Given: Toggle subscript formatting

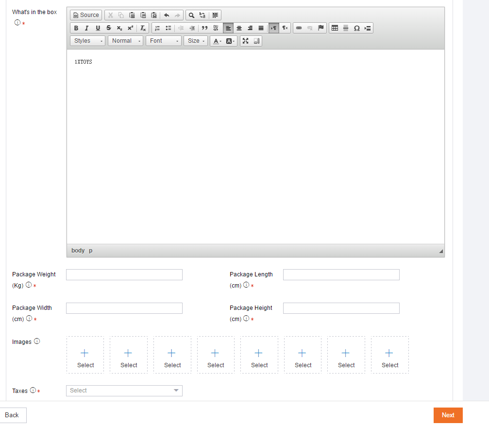Looking at the screenshot, I should (x=119, y=28).
